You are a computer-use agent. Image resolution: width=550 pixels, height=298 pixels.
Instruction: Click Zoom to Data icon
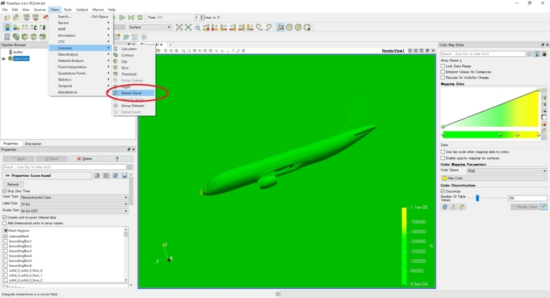pyautogui.click(x=188, y=27)
